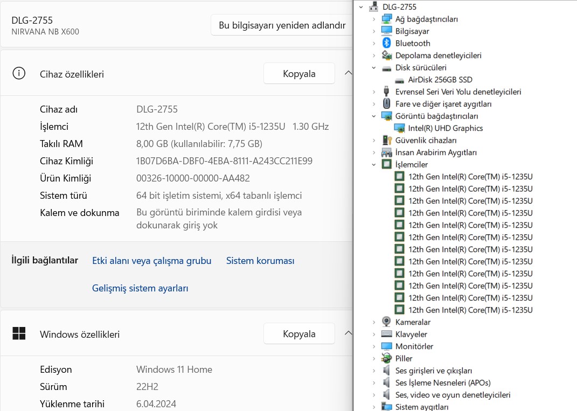The image size is (577, 411).
Task: Click the Klavyeler keyboard icon
Action: (386, 334)
